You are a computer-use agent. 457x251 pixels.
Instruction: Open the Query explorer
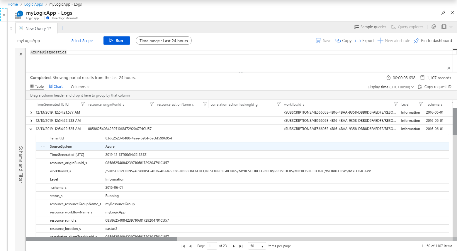coord(407,27)
